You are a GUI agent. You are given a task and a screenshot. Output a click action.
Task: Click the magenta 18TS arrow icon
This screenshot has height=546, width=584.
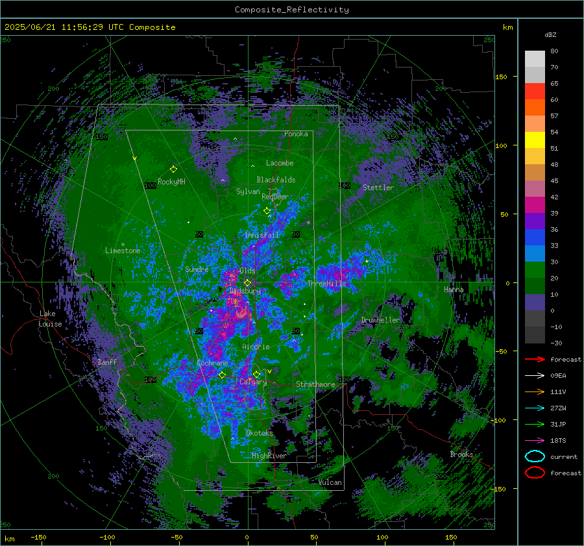coord(535,441)
